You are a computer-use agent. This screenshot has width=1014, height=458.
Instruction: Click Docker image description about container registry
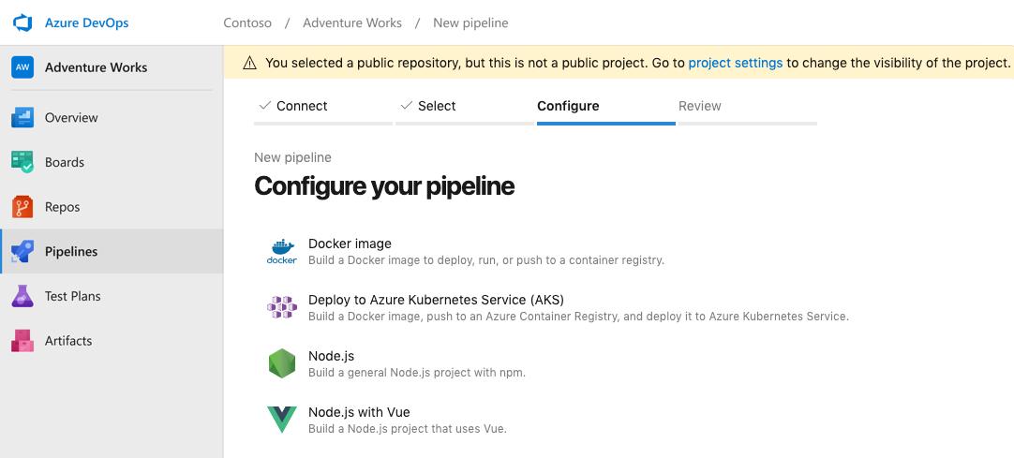486,260
